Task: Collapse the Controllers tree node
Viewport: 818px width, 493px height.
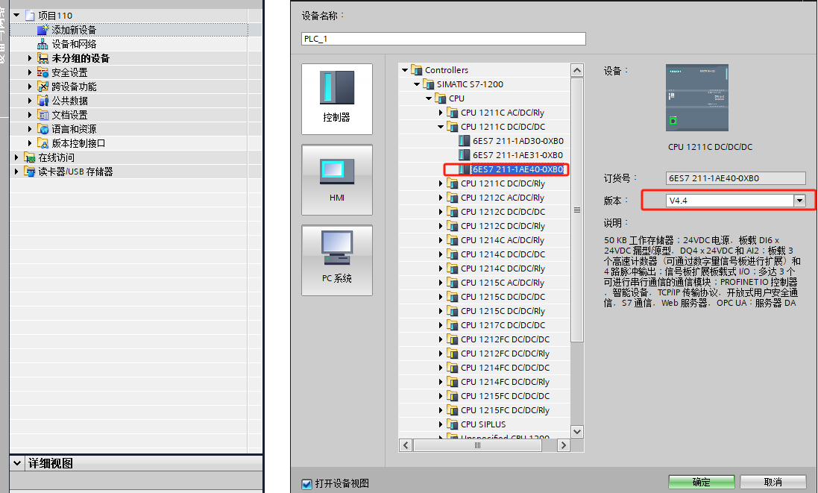Action: pos(404,69)
